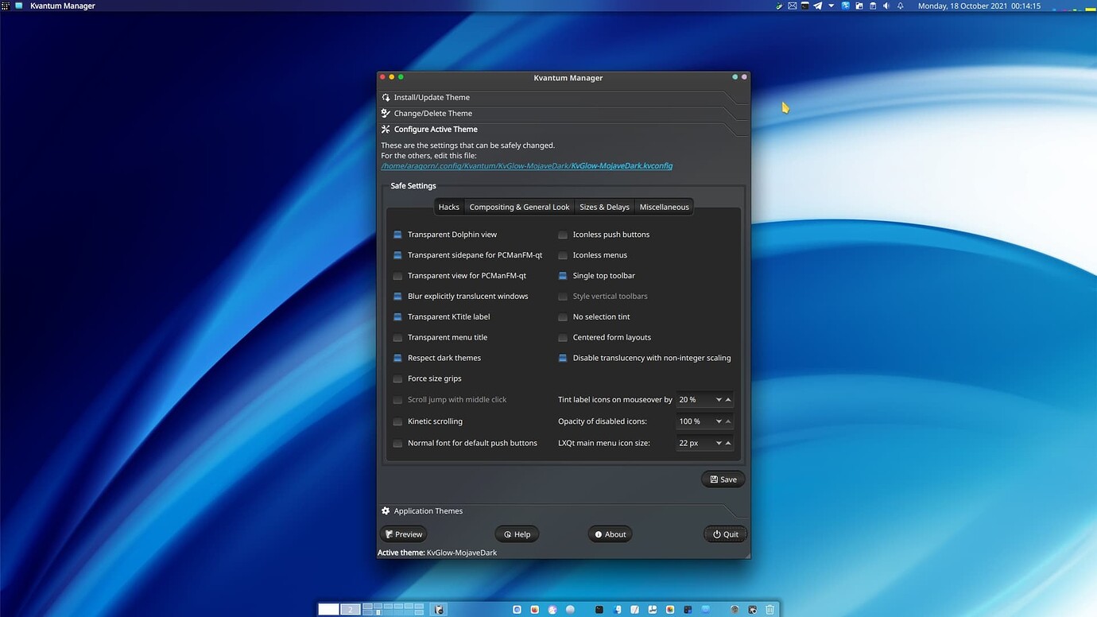
Task: Decrease Tint label icons on mouseover value
Action: click(x=719, y=400)
